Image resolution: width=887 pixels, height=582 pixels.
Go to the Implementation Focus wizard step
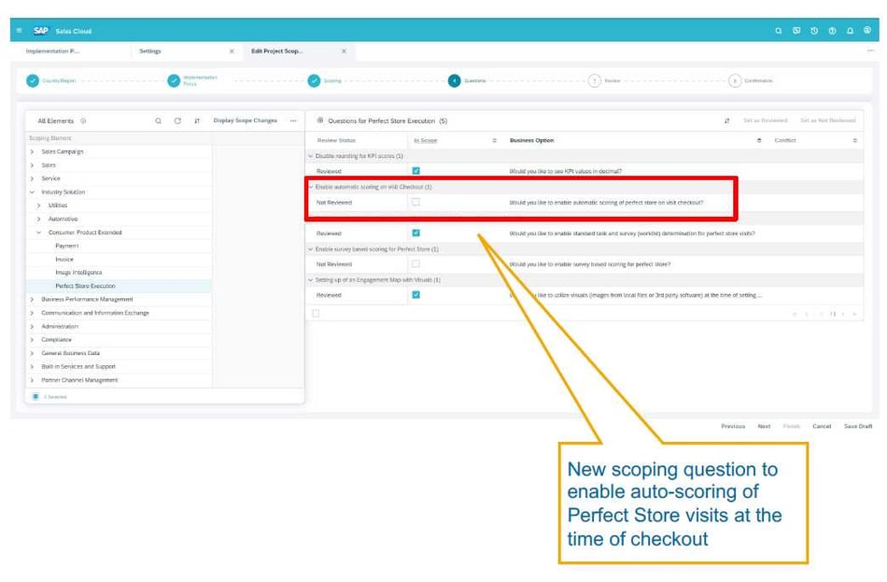[x=174, y=80]
